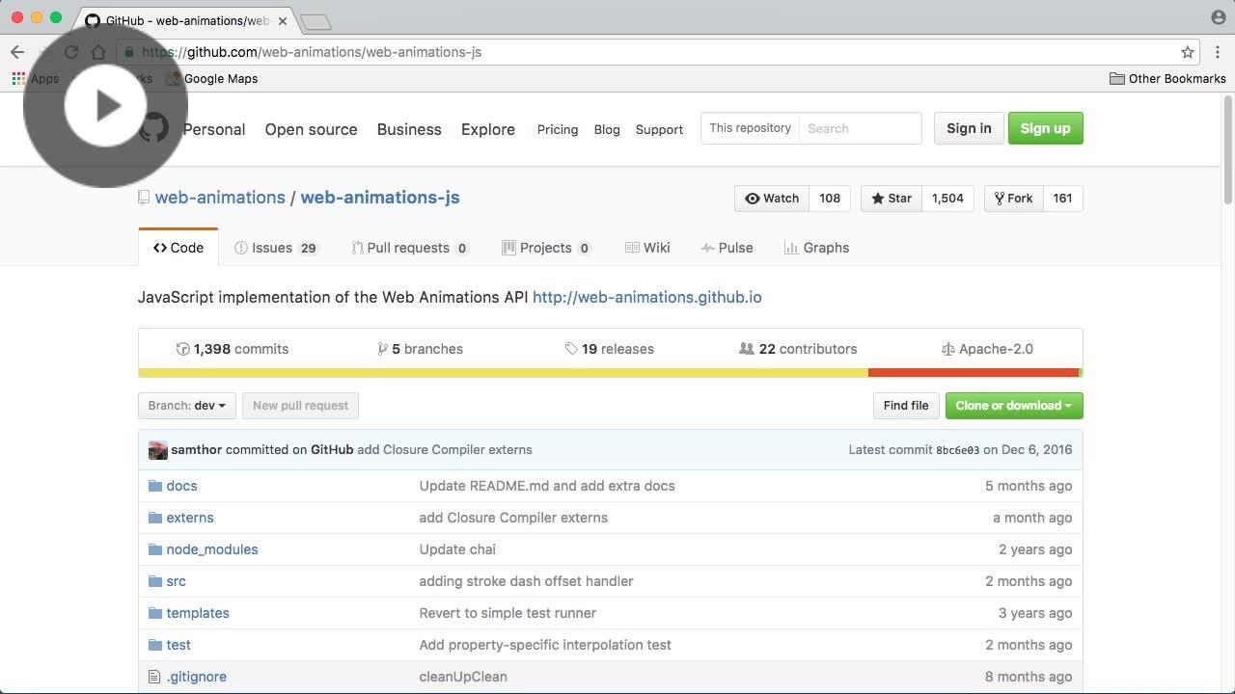Toggle Watch on this repository
1235x694 pixels.
tap(772, 199)
